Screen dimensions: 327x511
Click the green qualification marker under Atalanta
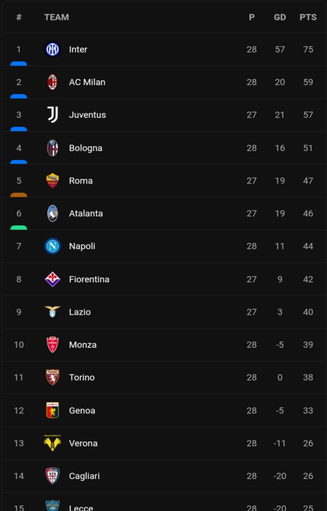point(18,228)
